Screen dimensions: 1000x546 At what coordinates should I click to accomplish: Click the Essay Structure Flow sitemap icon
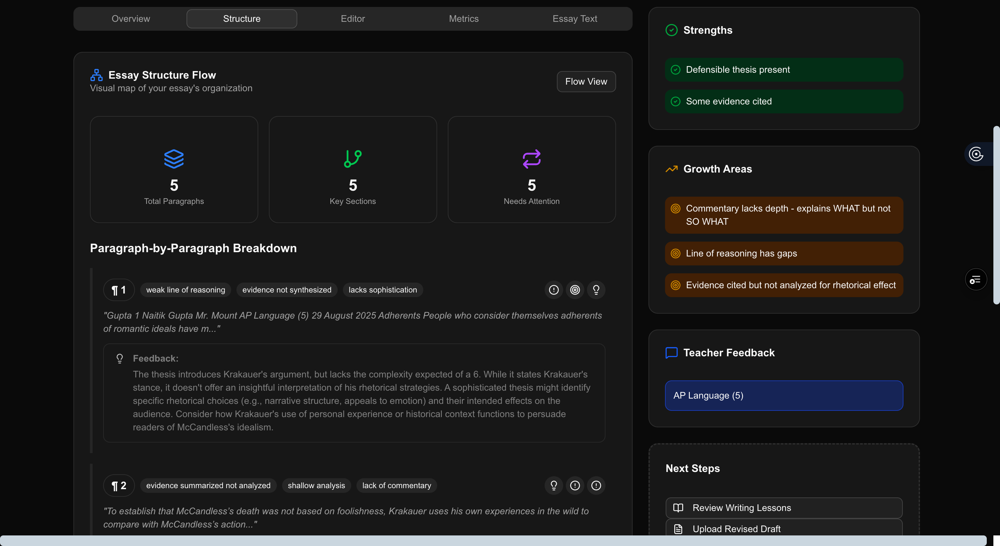pos(96,75)
